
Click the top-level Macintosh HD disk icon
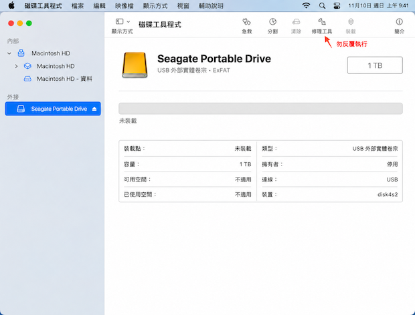[21, 53]
